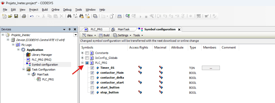Viewport: 275px width, 103px height.
Task: Click the Build button in symbol toolbar
Action: coord(104,35)
